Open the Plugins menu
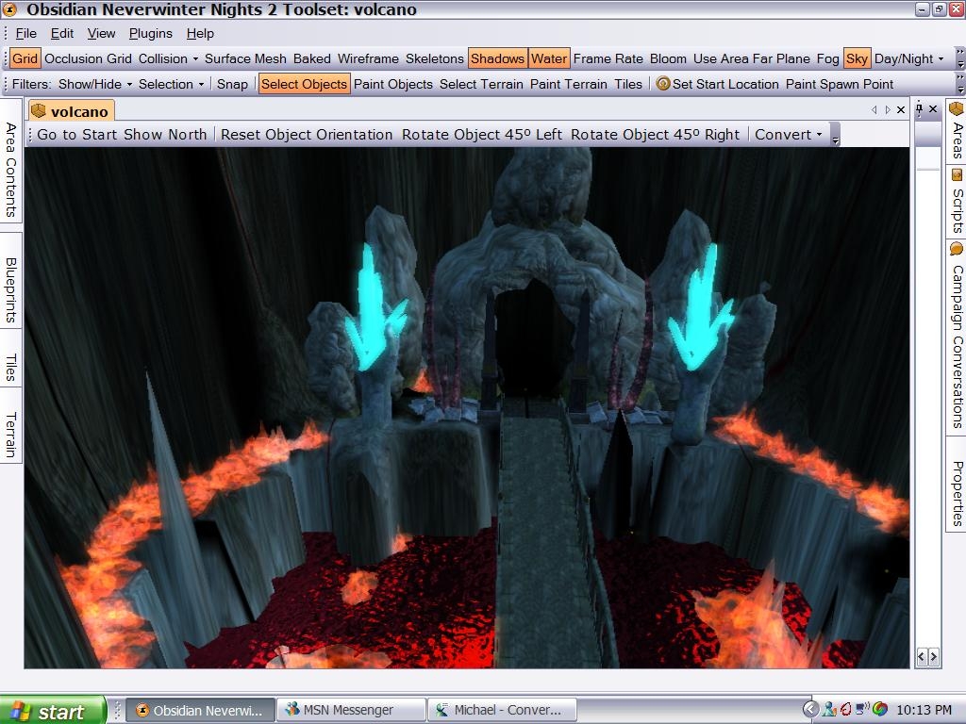The width and height of the screenshot is (966, 724). pos(150,33)
